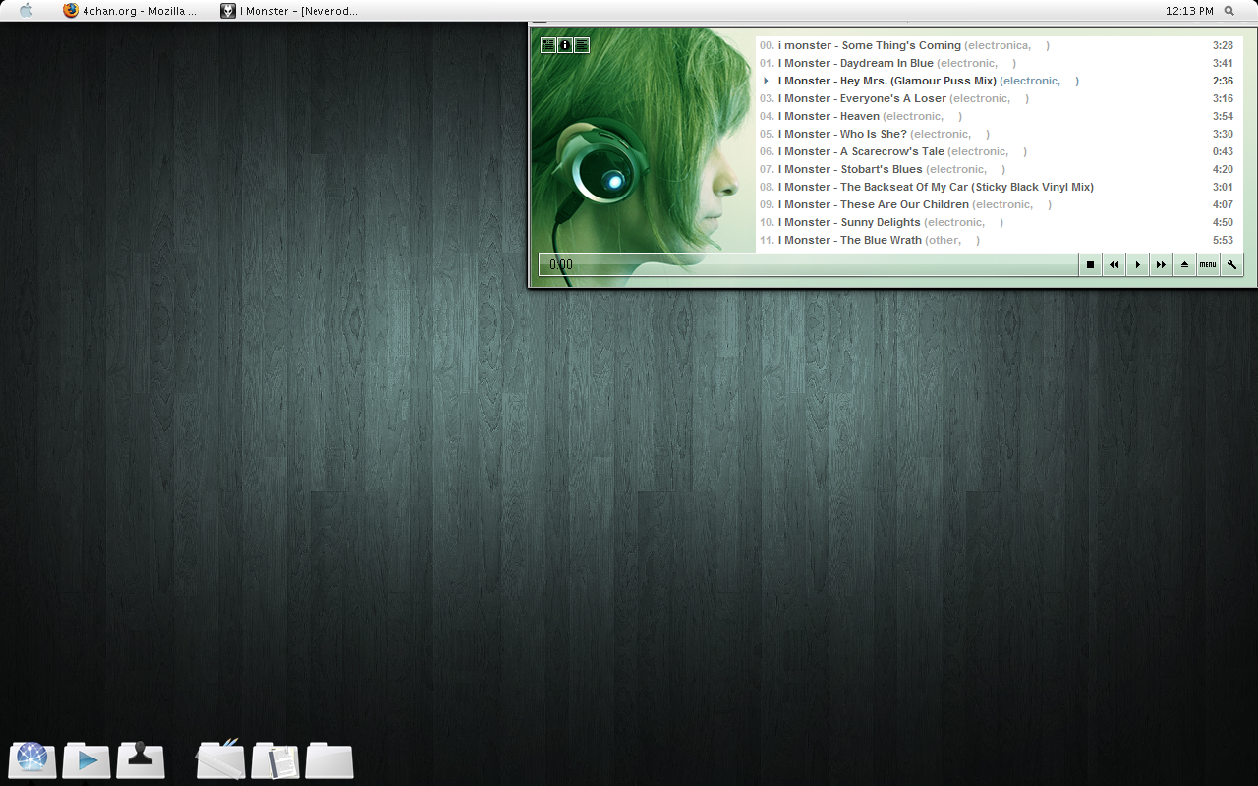The height and width of the screenshot is (786, 1258).
Task: Click the 12:13 PM clock
Action: point(1189,11)
